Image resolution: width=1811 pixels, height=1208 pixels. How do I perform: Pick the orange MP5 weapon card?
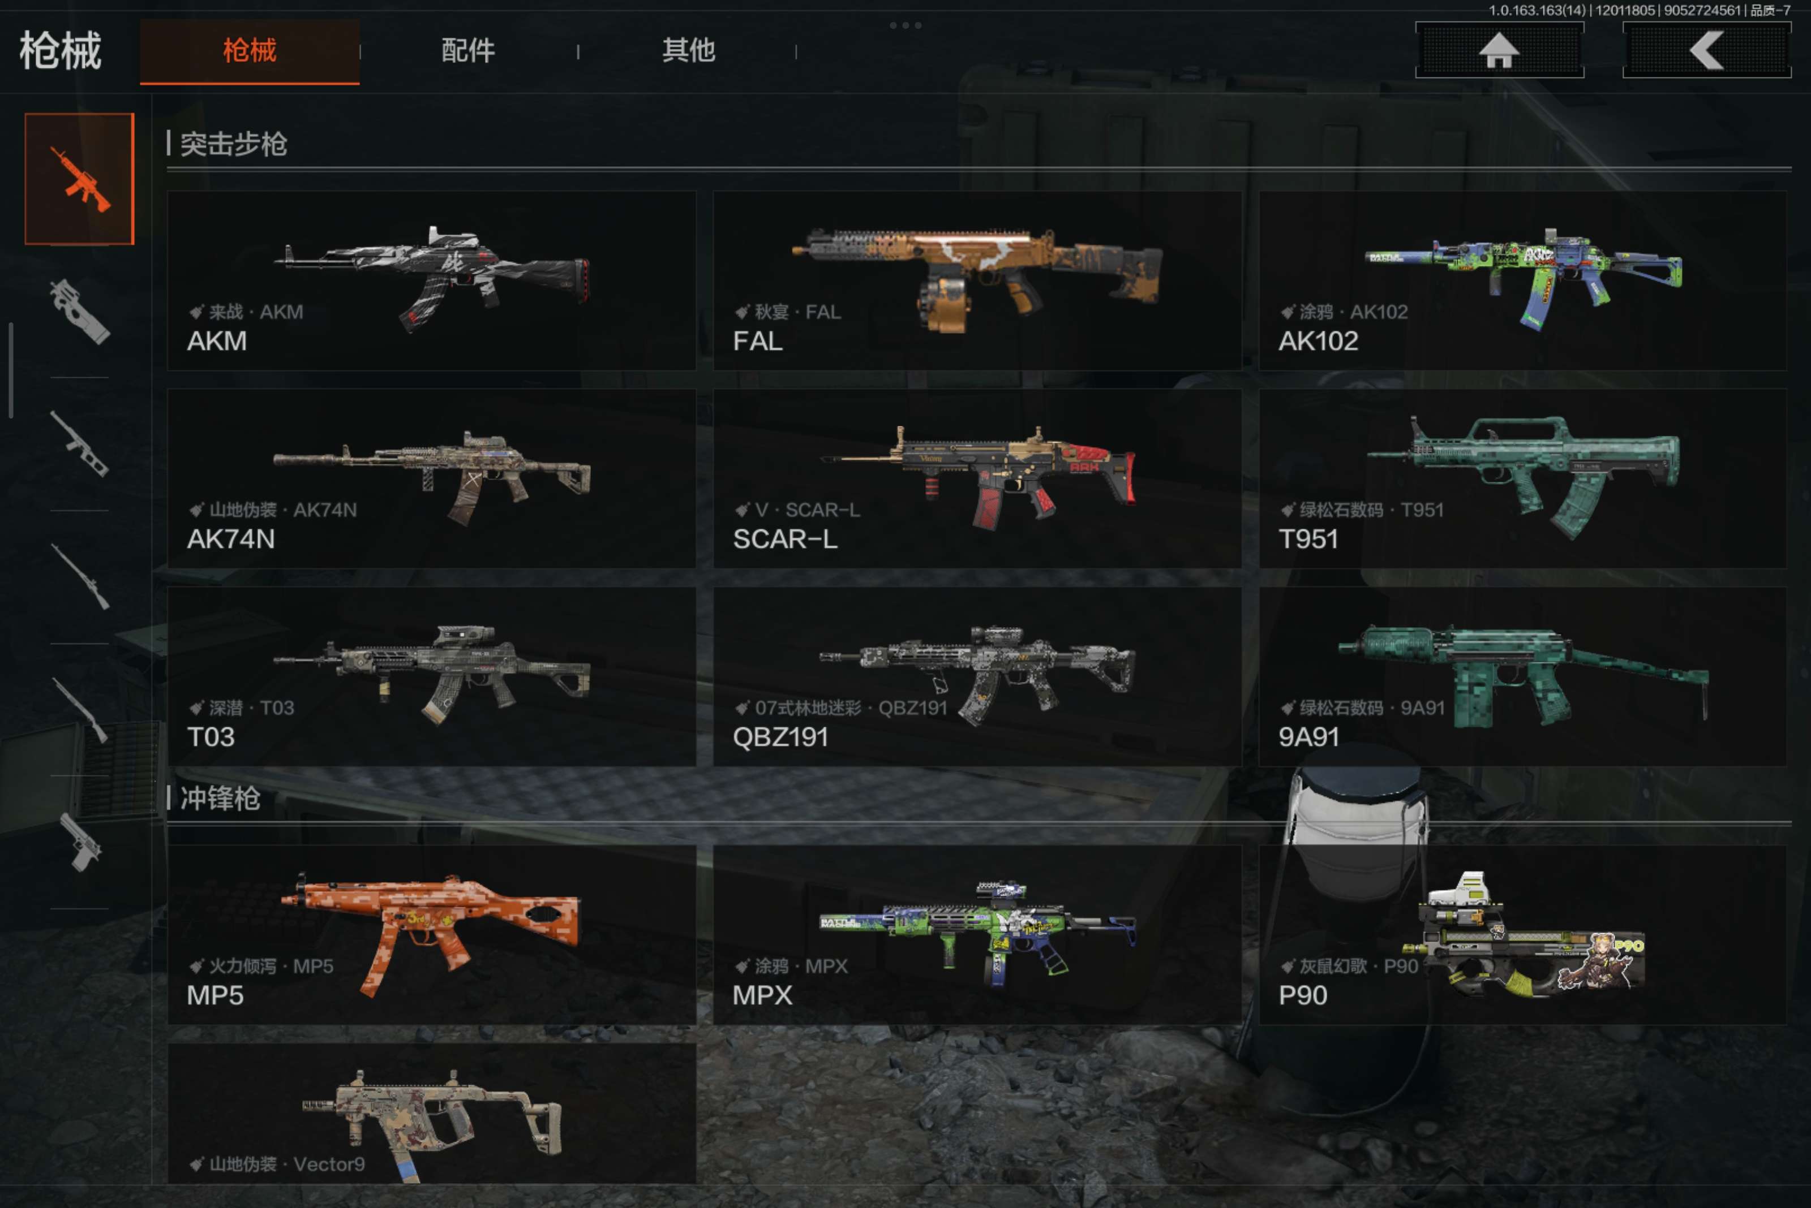pyautogui.click(x=432, y=934)
